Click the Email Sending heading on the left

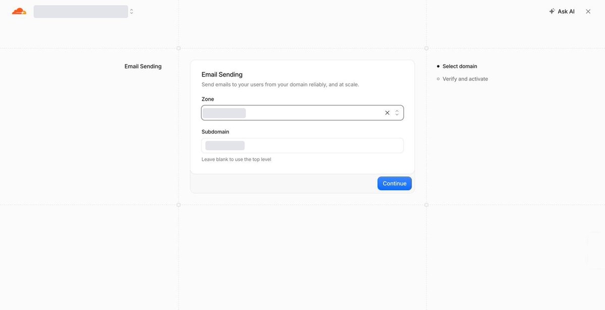143,66
